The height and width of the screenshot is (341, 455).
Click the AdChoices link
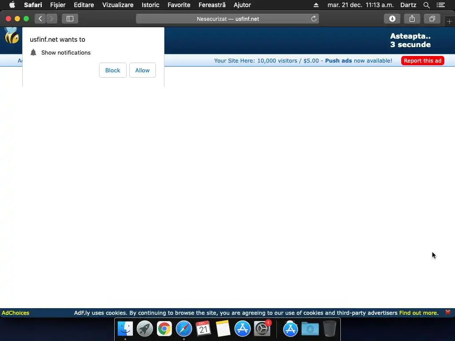point(16,313)
